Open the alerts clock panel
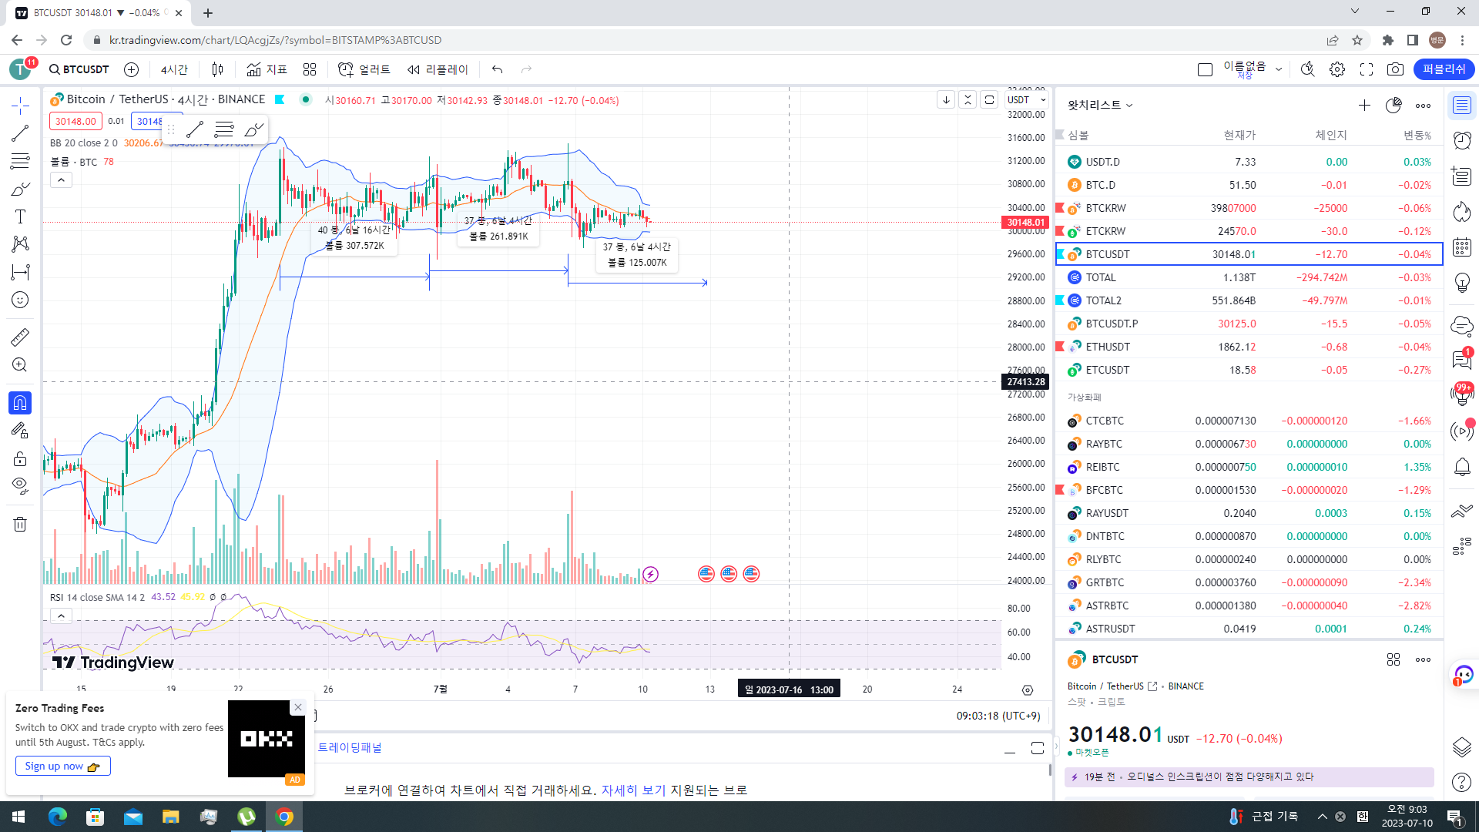 pos(1461,140)
